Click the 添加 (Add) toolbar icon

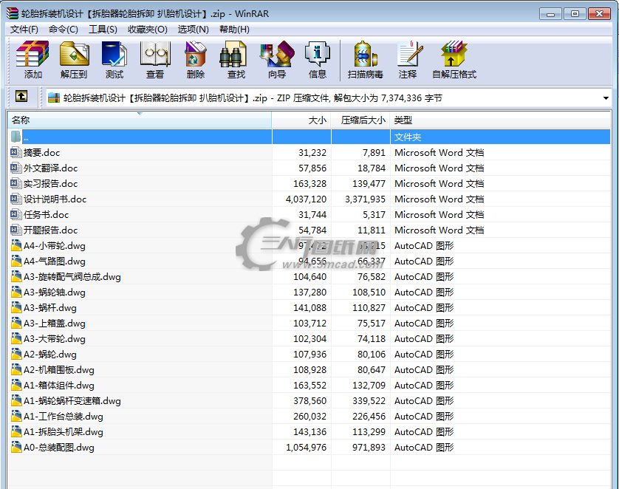point(33,54)
